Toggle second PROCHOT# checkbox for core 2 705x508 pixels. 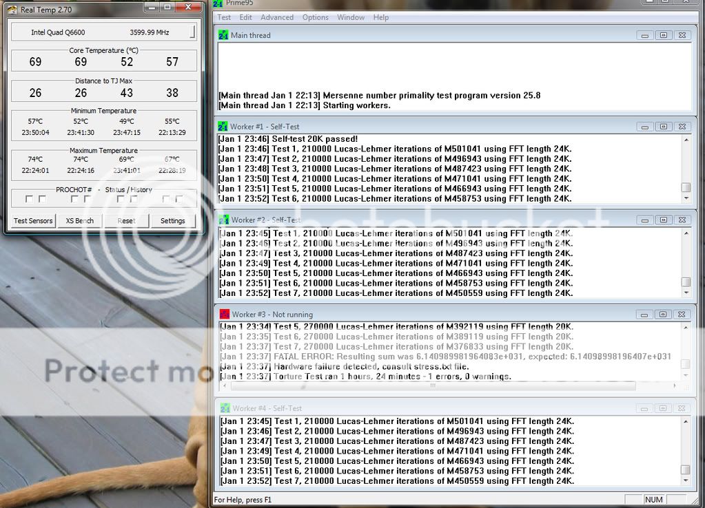point(88,199)
